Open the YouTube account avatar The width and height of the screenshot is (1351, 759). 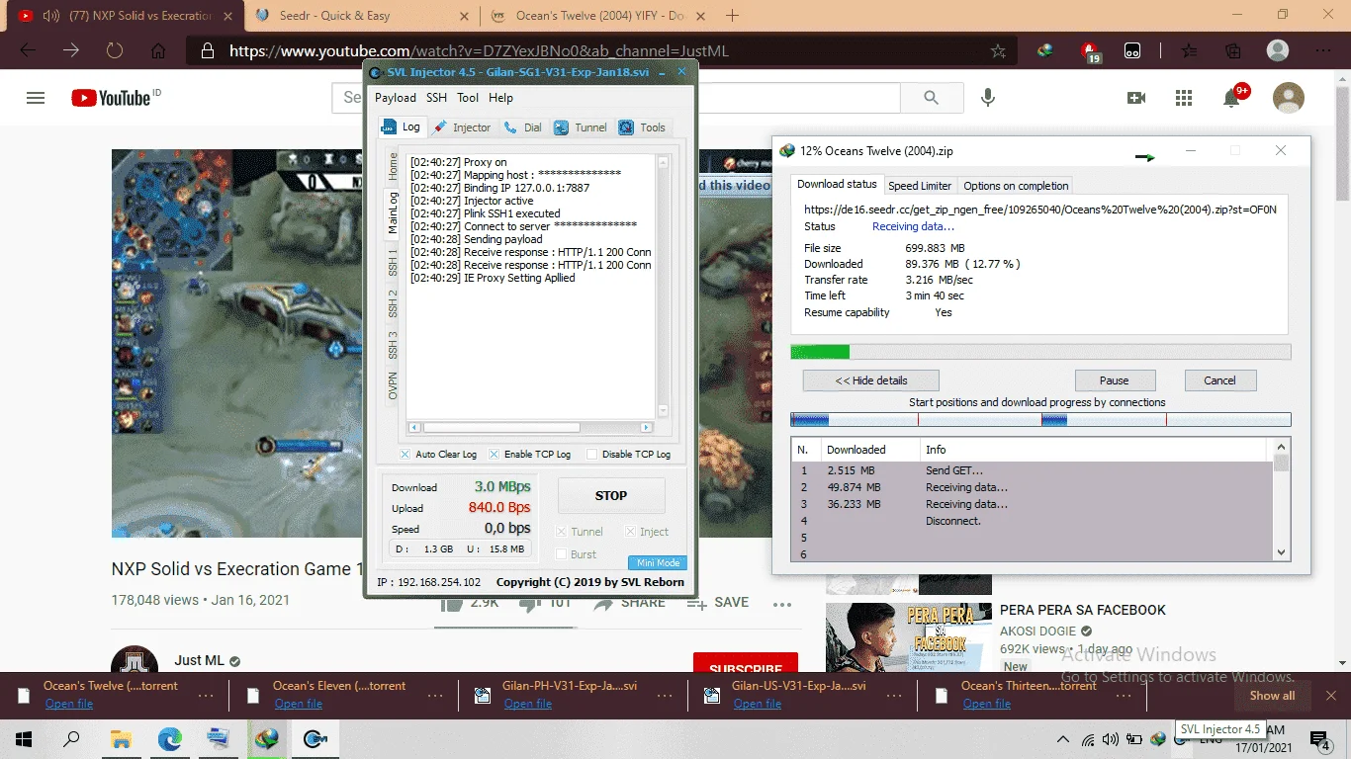point(1289,98)
